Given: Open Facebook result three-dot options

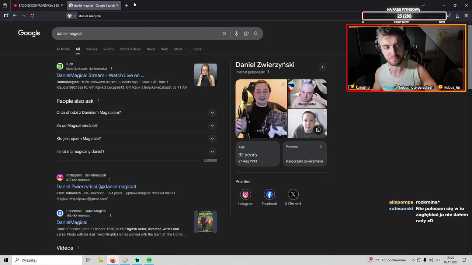Looking at the screenshot, I should tap(110, 216).
